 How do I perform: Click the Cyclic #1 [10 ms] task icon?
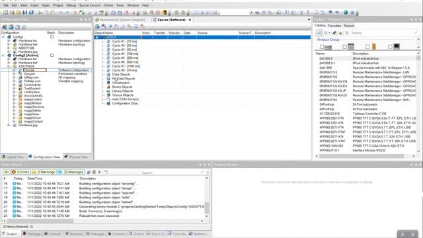[108, 42]
